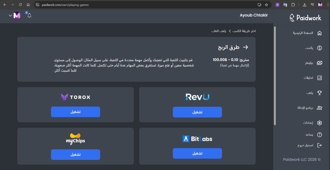Screen dimensions: 330x170
Task: Open the media control icon in toolbar
Action: click(312, 5)
